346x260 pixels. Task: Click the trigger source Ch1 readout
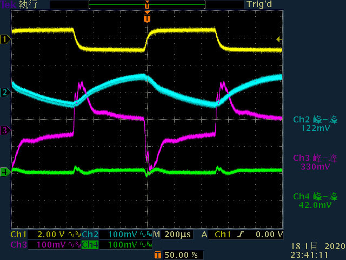(x=223, y=235)
